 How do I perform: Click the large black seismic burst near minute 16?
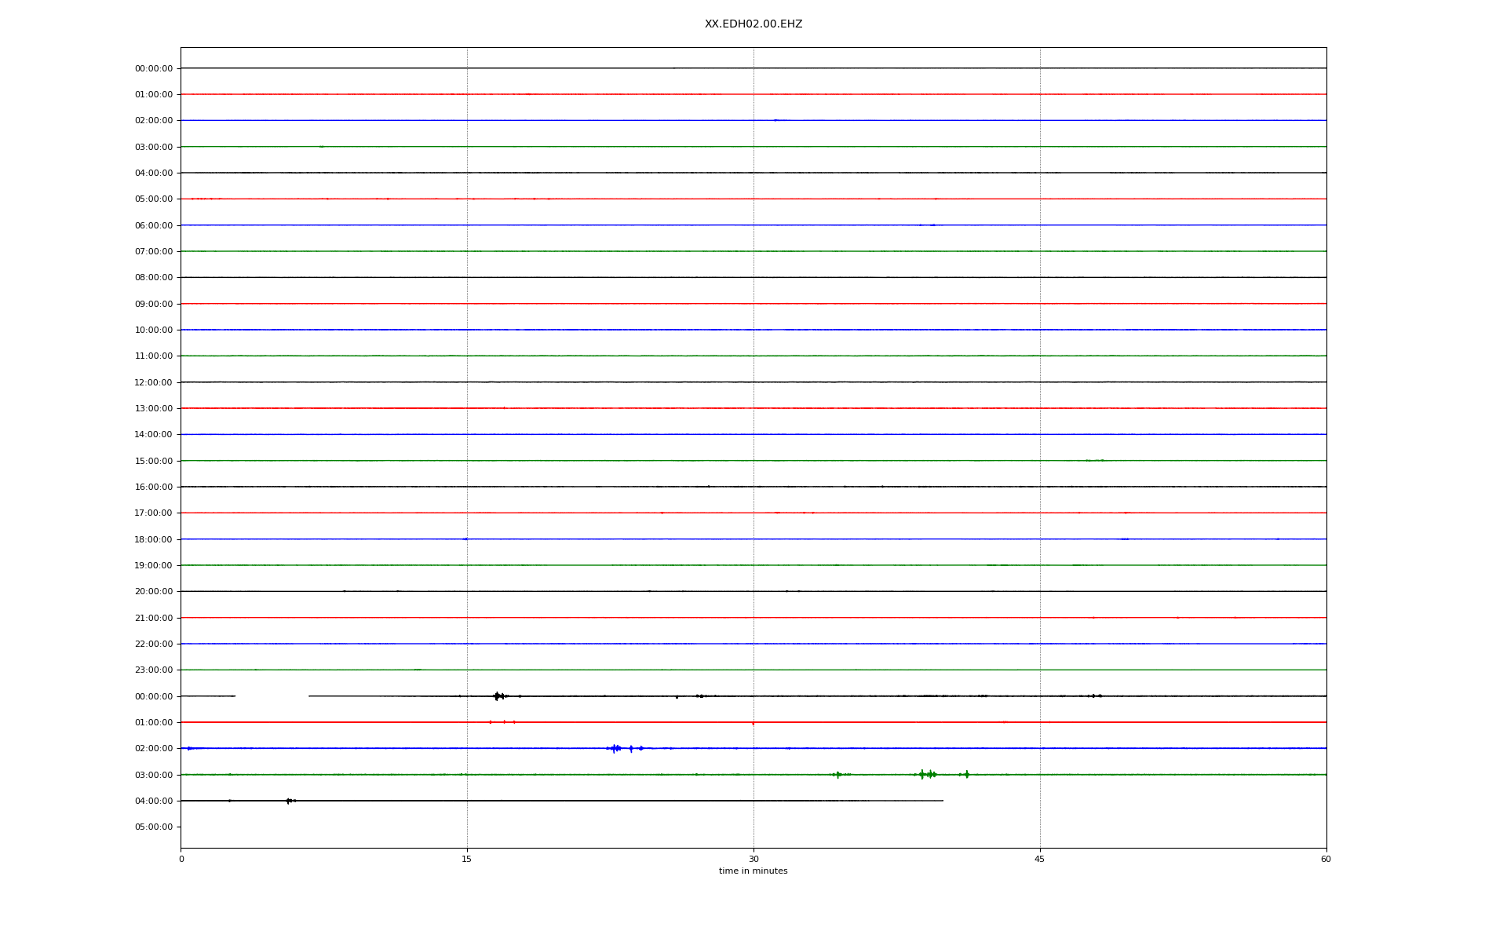tap(497, 696)
